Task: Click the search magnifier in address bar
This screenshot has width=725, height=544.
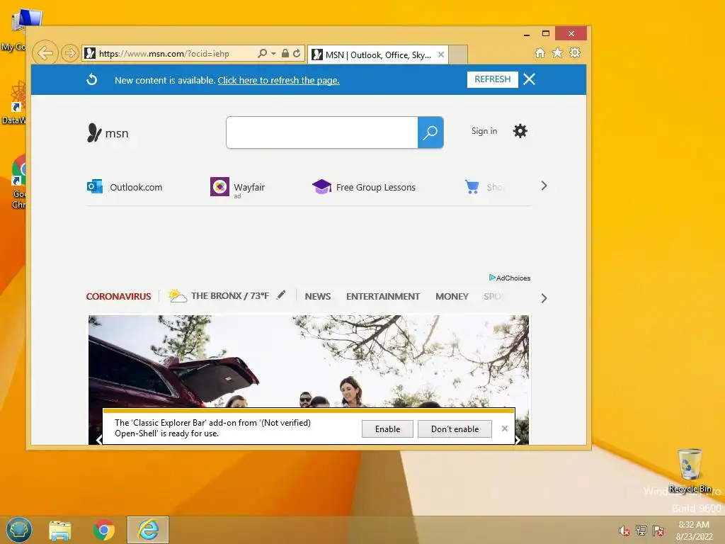Action: click(x=262, y=54)
